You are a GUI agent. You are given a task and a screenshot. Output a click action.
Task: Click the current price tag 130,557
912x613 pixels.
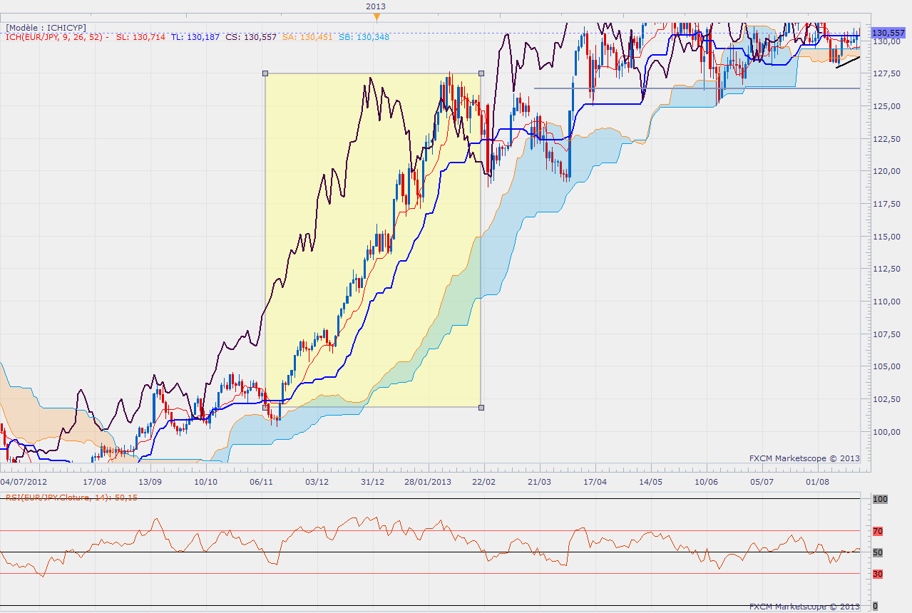[888, 33]
